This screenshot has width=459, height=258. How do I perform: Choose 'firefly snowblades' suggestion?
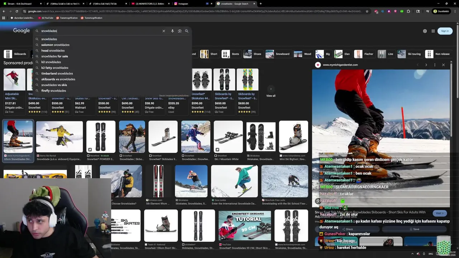pos(113,91)
